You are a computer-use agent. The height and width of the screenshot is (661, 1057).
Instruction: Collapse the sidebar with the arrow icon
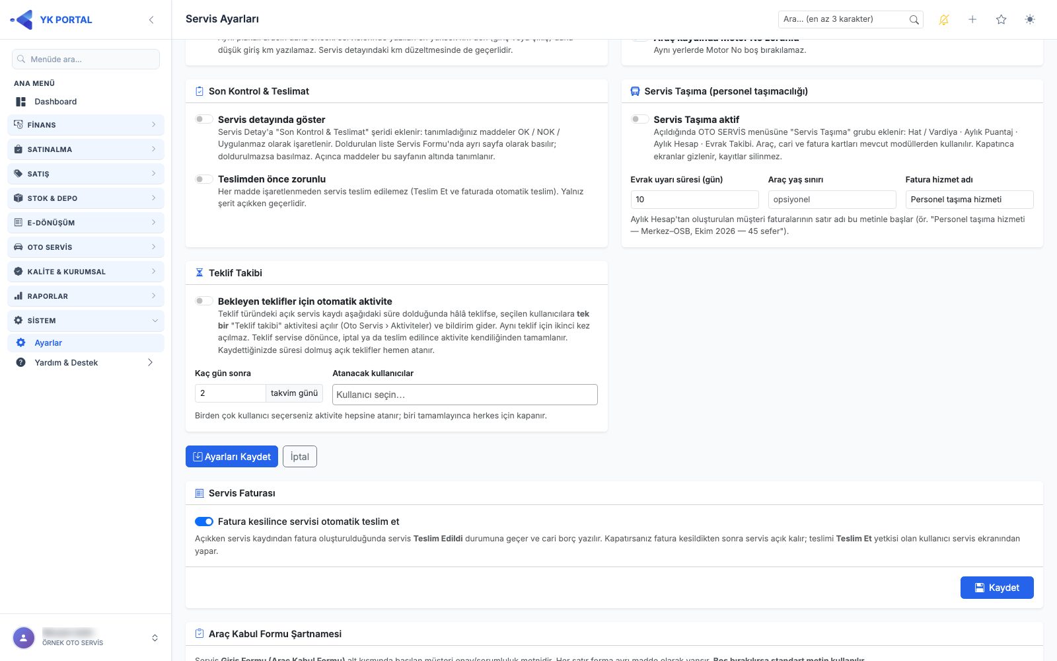pos(151,20)
